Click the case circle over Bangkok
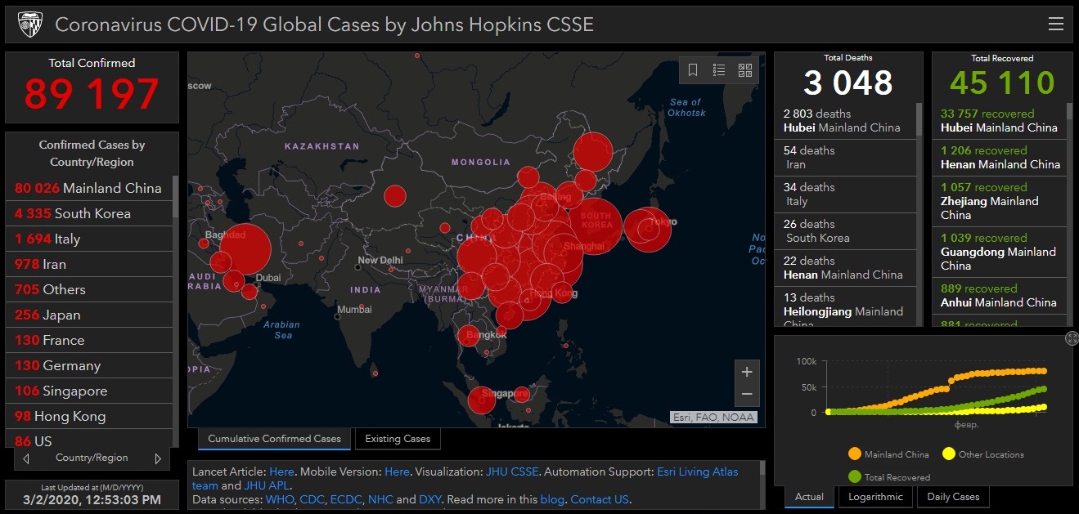The width and height of the screenshot is (1079, 514). [469, 335]
